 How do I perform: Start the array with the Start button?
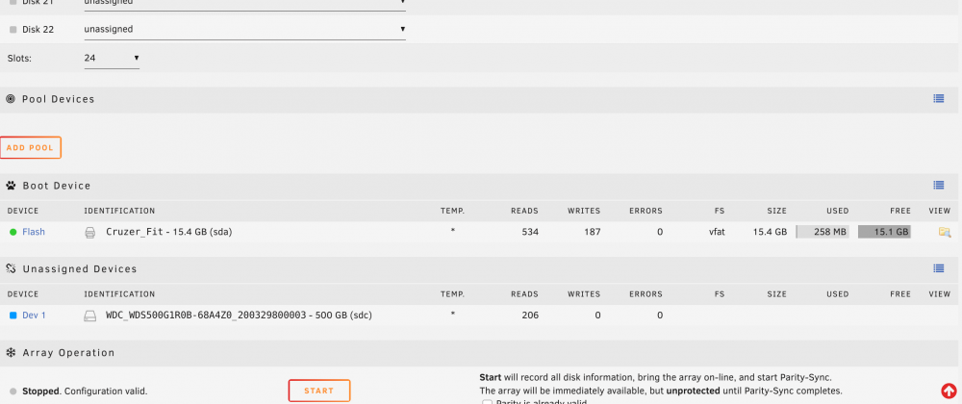319,391
